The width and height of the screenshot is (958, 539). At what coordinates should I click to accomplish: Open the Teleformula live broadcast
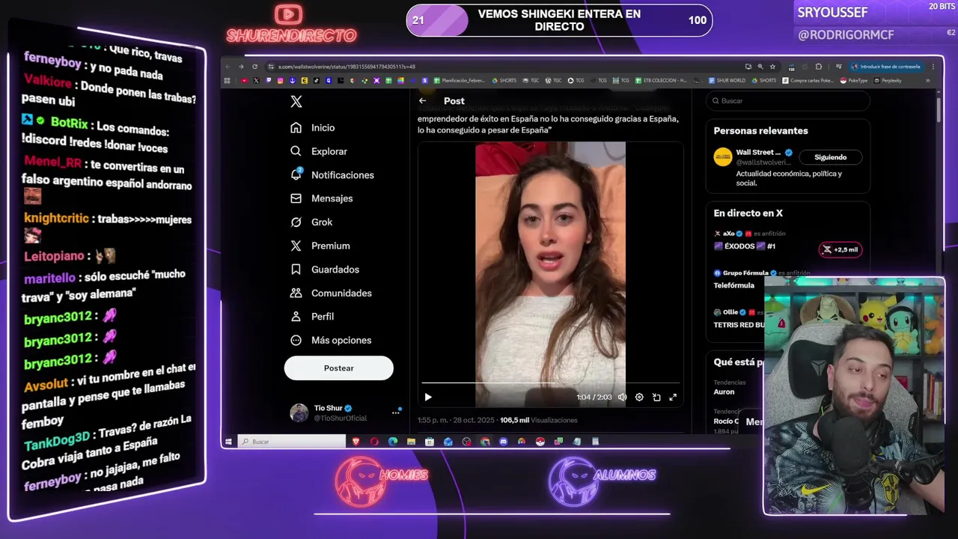(734, 285)
